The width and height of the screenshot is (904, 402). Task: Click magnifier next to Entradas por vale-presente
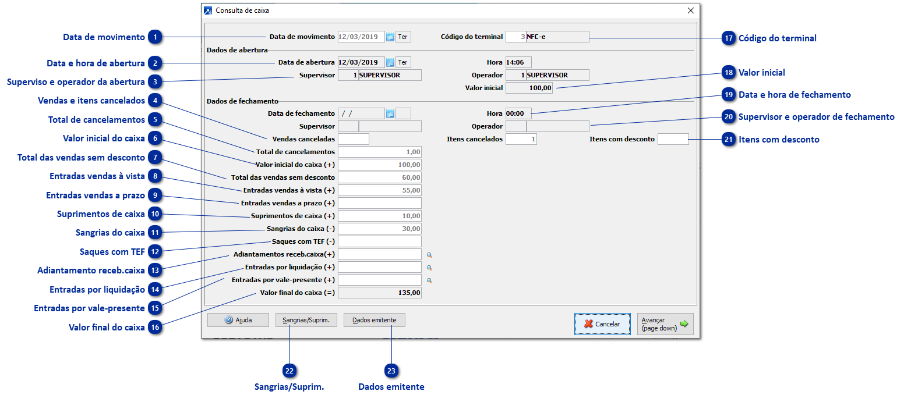click(x=429, y=280)
